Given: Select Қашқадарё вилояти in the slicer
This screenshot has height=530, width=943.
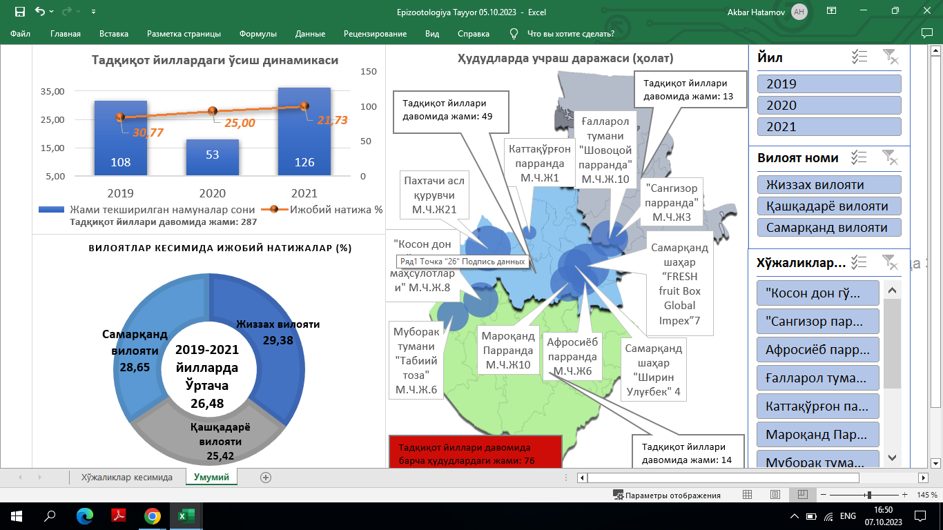Looking at the screenshot, I should pos(829,206).
